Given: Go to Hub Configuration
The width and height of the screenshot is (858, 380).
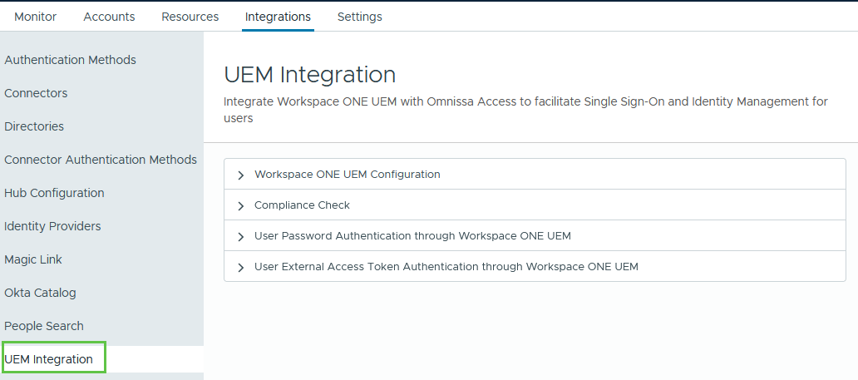Looking at the screenshot, I should tap(54, 193).
